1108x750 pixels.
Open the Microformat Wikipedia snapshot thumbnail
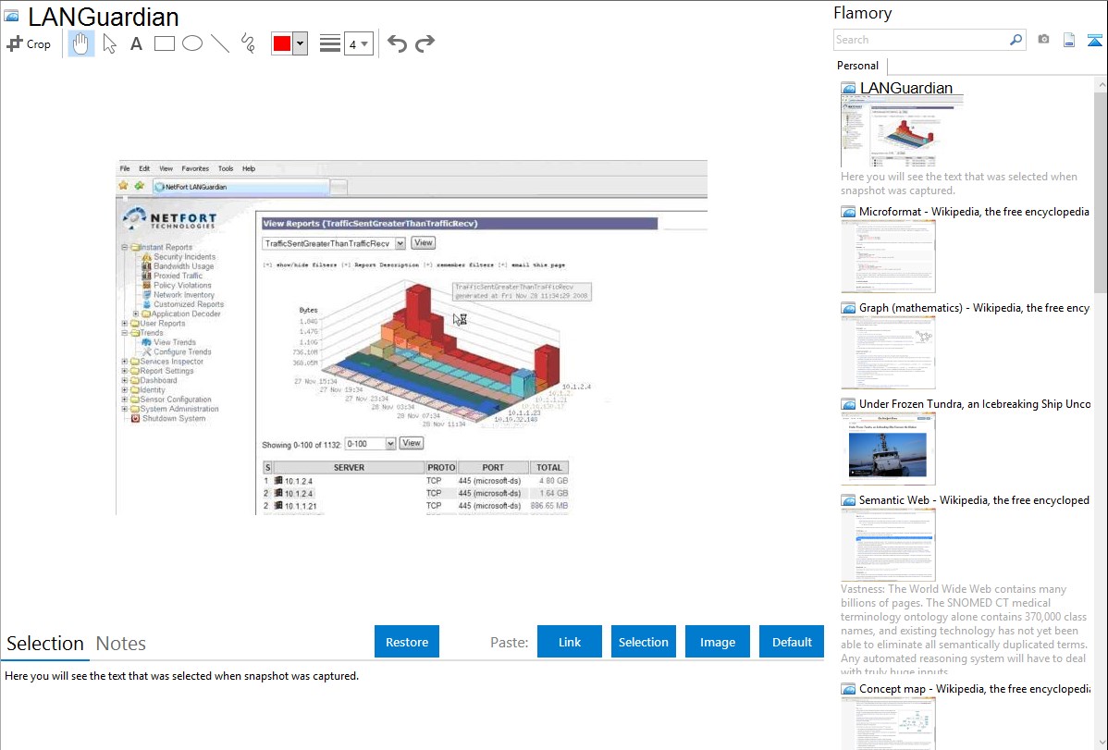coord(889,255)
